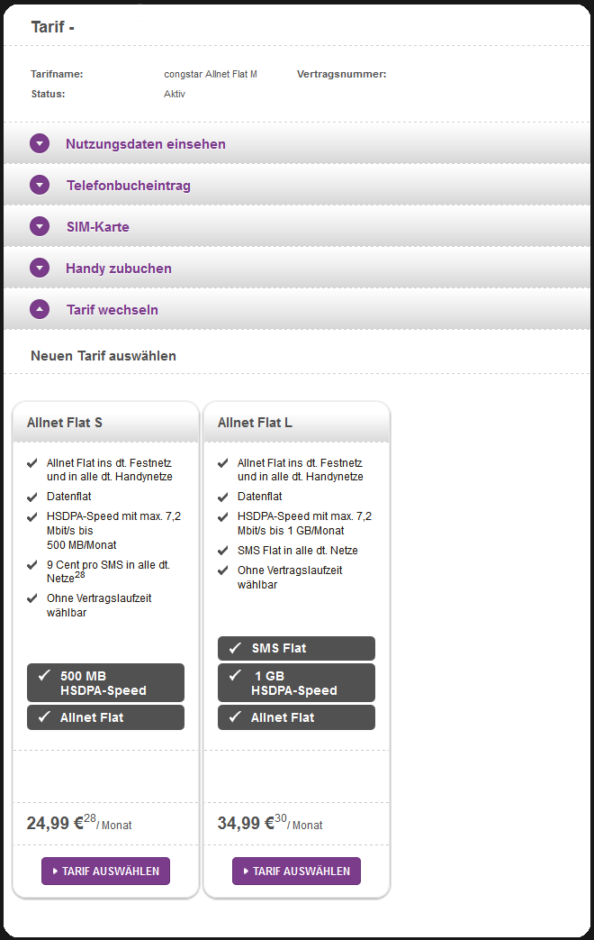This screenshot has width=594, height=940.
Task: Click the Handy zubuchen arrow icon
Action: 40,268
